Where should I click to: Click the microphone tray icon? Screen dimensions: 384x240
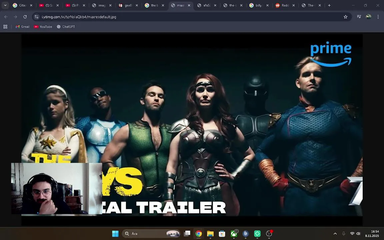pos(344,234)
